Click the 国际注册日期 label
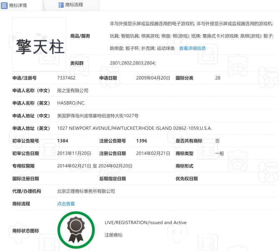Viewport: 279px width, 251px height. point(25,179)
